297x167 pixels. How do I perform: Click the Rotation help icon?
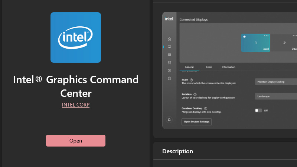(x=195, y=94)
